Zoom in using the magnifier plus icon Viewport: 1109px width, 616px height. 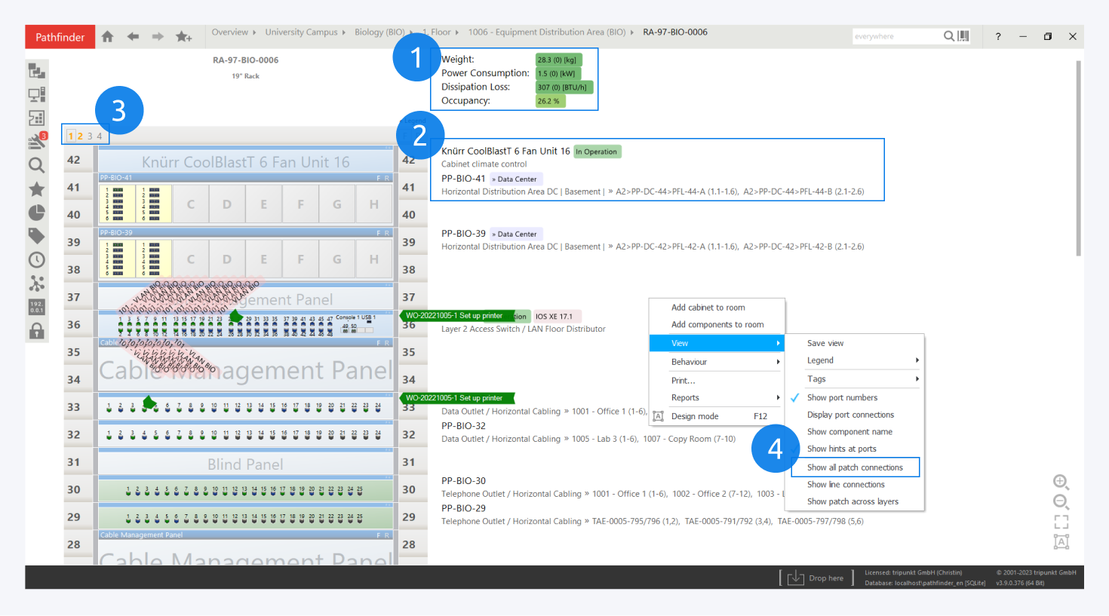coord(1061,482)
